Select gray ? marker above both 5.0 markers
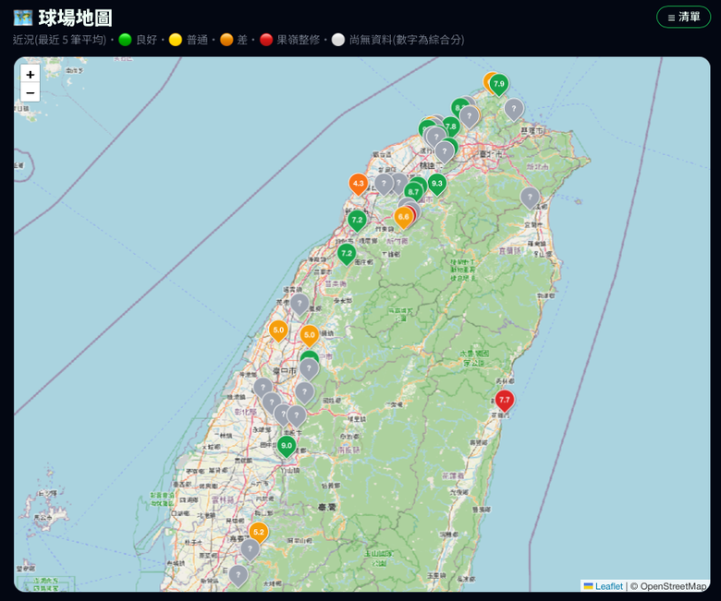The image size is (721, 601). coord(299,305)
